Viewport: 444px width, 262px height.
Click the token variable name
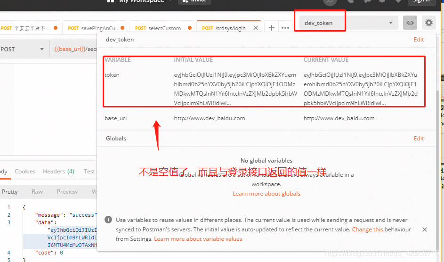(112, 75)
